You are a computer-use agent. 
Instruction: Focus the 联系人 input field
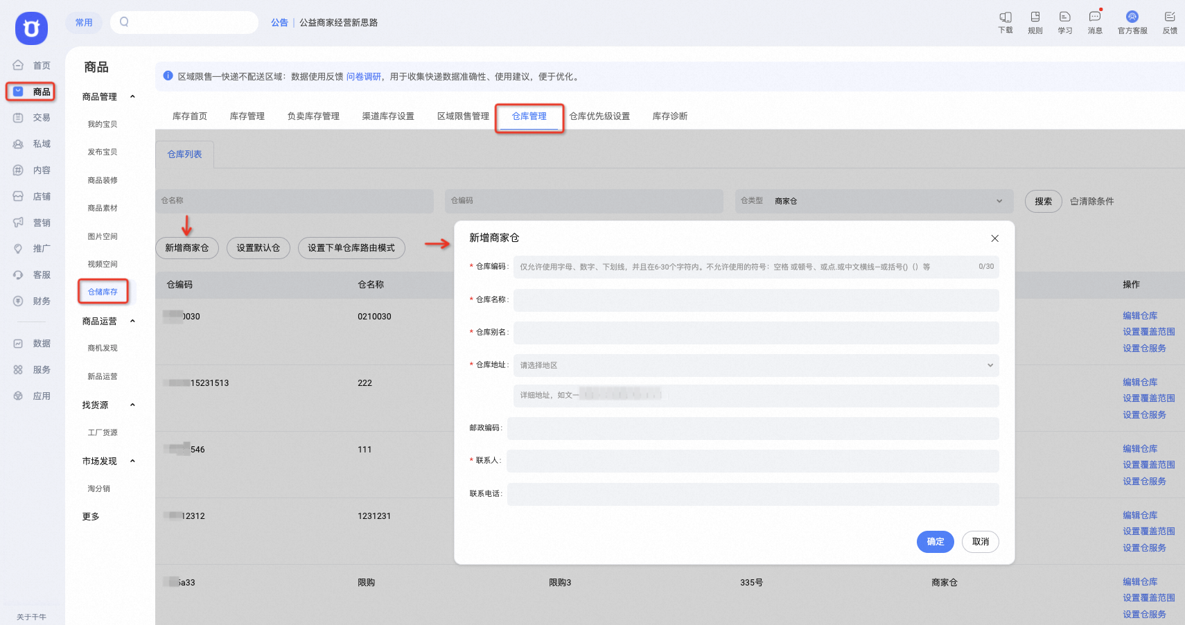pos(753,461)
